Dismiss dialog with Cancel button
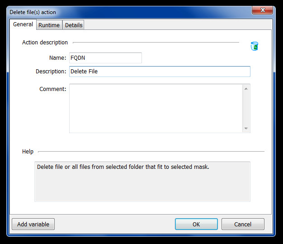The width and height of the screenshot is (283, 244). 243,224
